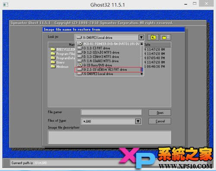Maximize the Ghost32 window
The image size is (216, 171).
point(194,3)
